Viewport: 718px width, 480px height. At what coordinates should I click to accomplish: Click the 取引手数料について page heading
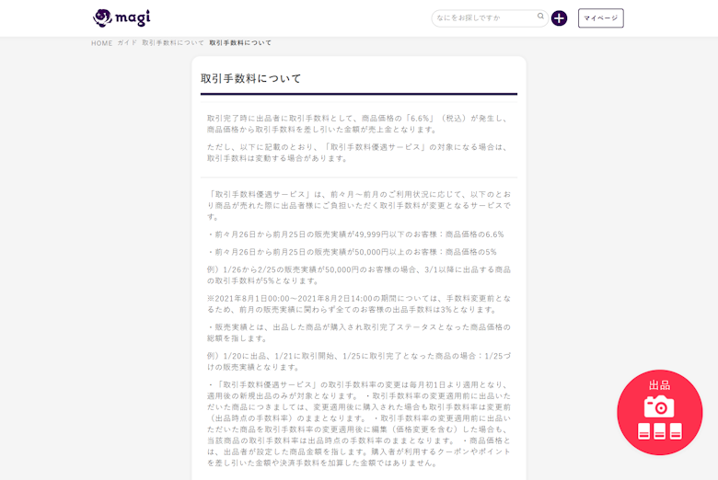point(251,78)
